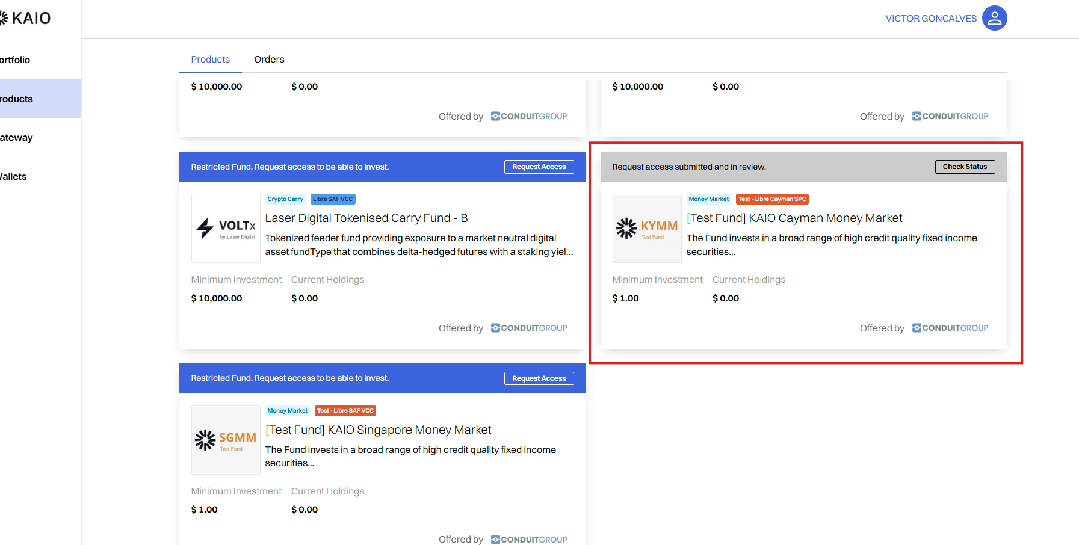The width and height of the screenshot is (1079, 545).
Task: Click the Victor Goncalves username link
Action: (x=930, y=19)
